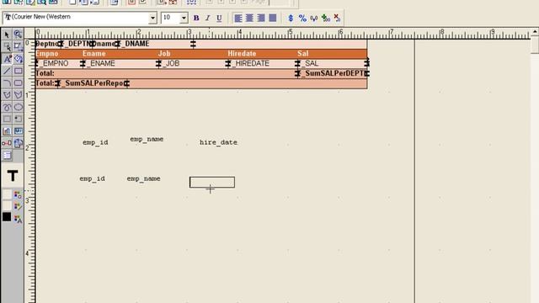Screen dimensions: 539x303
Task: Click the Job column heading
Action: pyautogui.click(x=164, y=54)
